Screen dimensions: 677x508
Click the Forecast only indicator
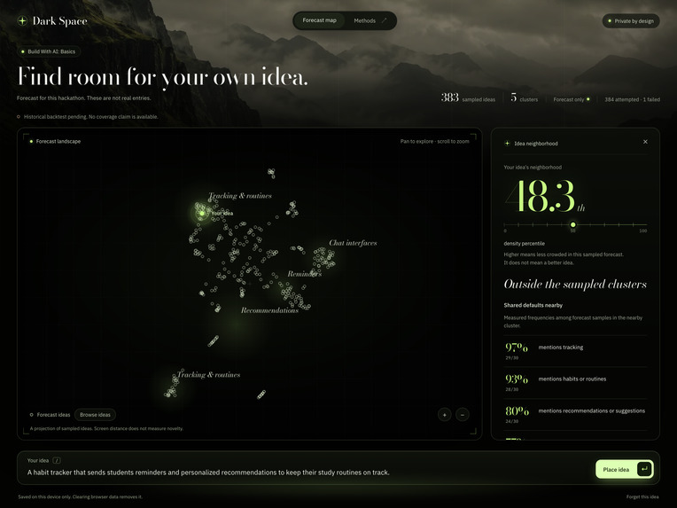coord(572,99)
